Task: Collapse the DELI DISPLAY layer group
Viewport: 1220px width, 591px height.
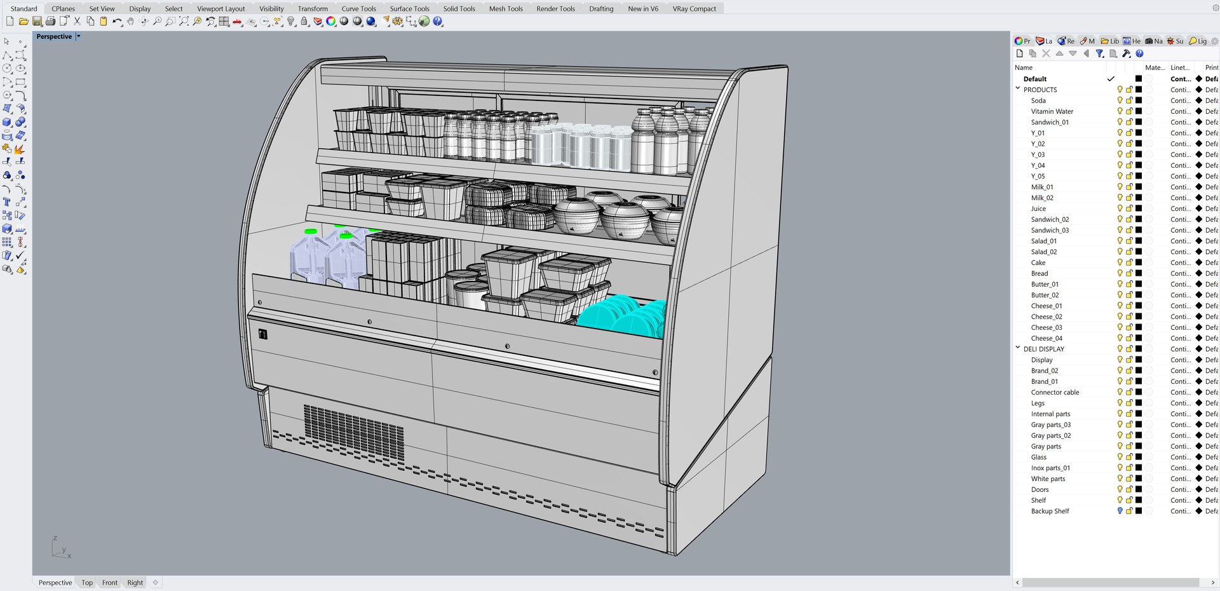Action: pyautogui.click(x=1018, y=348)
